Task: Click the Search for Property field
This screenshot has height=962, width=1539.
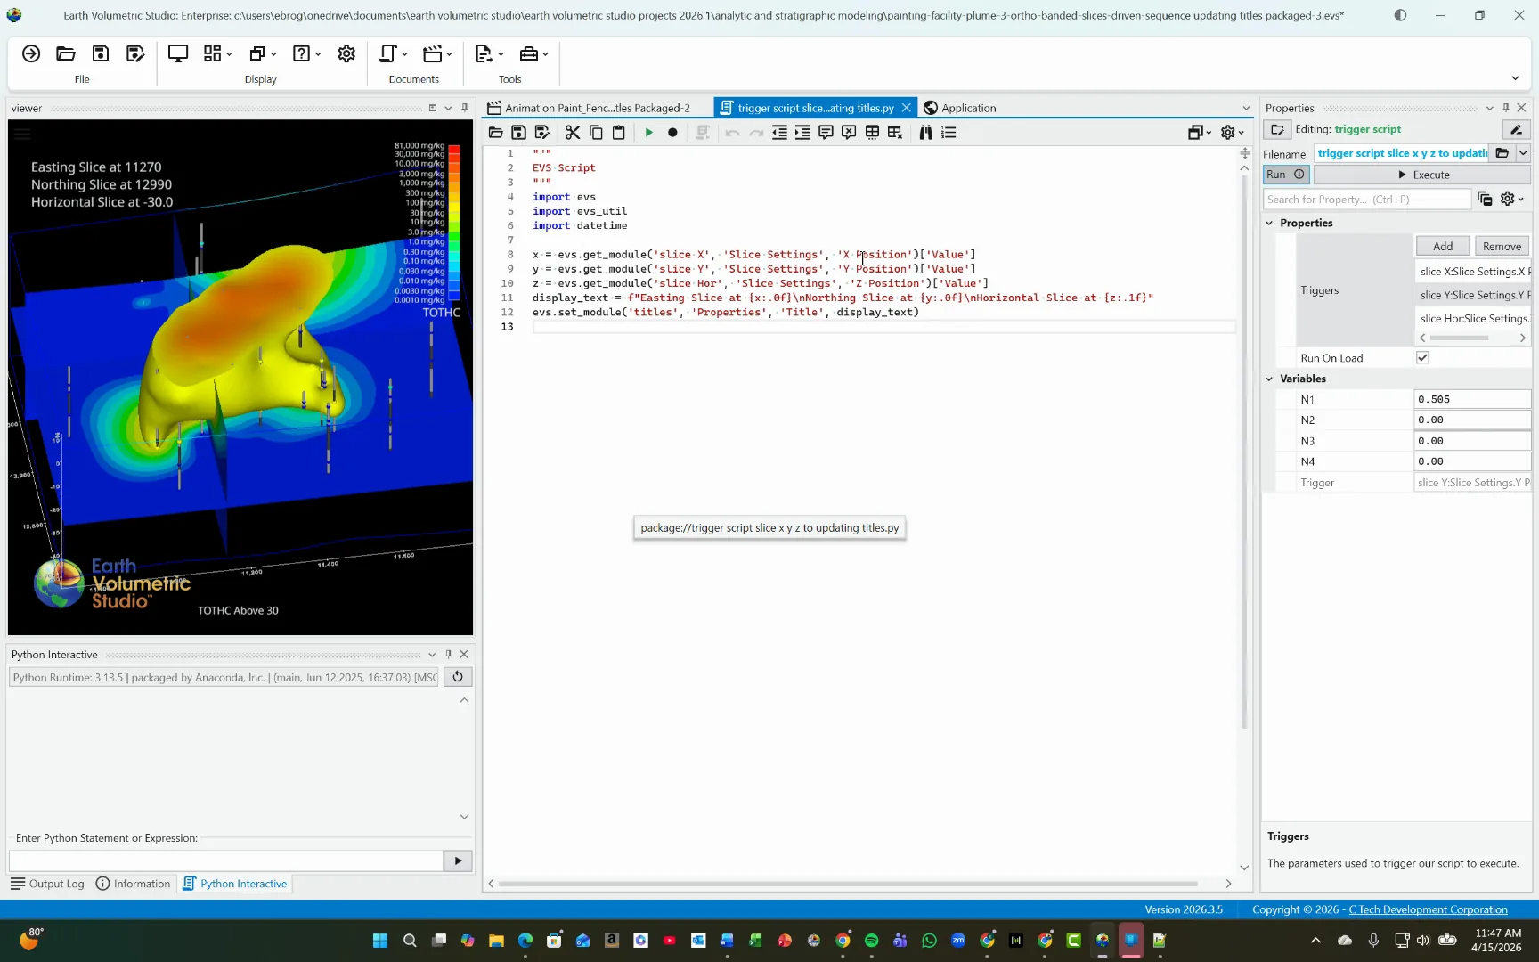Action: tap(1366, 200)
